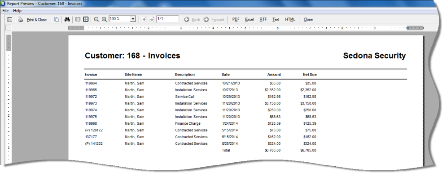
Task: Toggle the table of contents panel icon
Action: pyautogui.click(x=10, y=20)
